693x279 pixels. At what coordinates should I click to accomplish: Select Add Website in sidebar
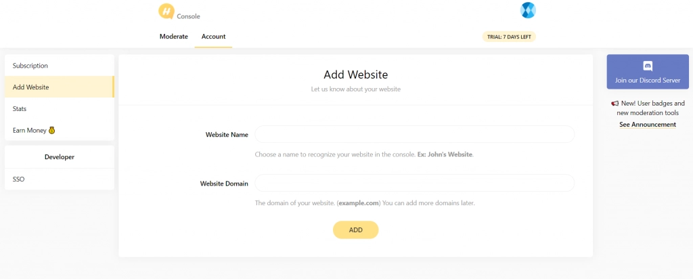click(x=60, y=87)
